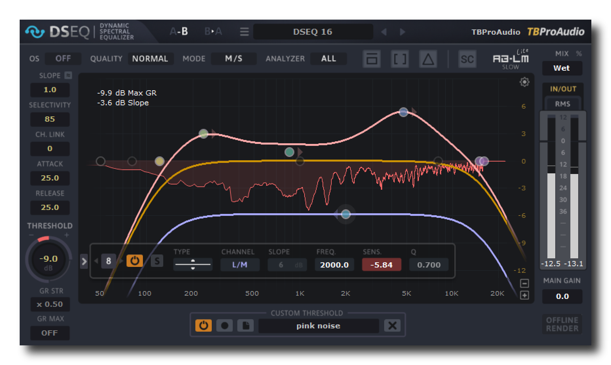The image size is (611, 365).
Task: Change the MIX Wet value
Action: (x=562, y=68)
